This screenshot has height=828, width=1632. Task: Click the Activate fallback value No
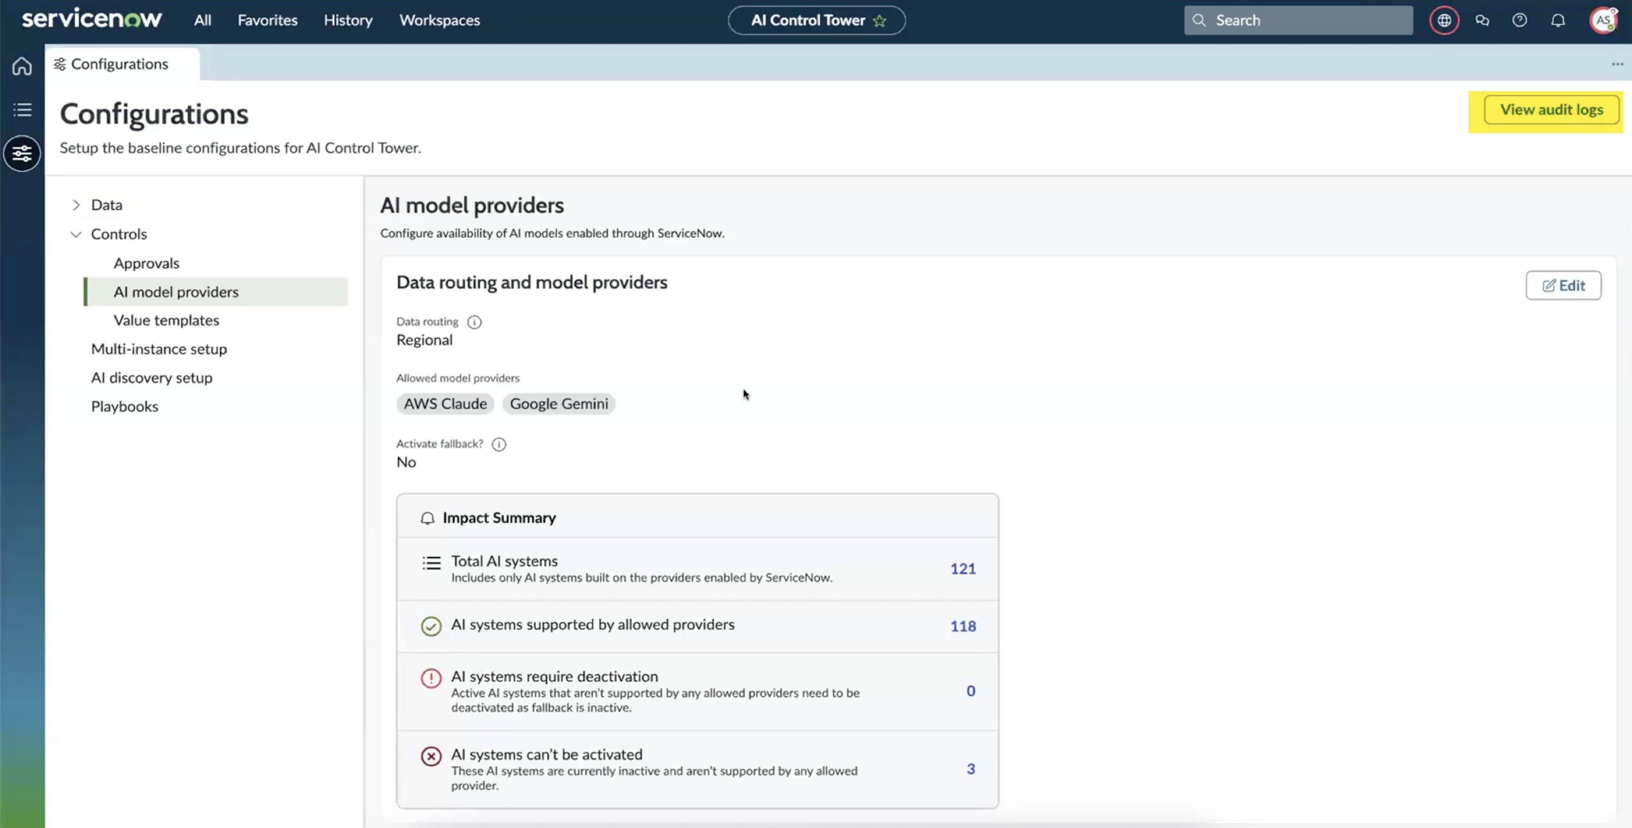pos(406,463)
